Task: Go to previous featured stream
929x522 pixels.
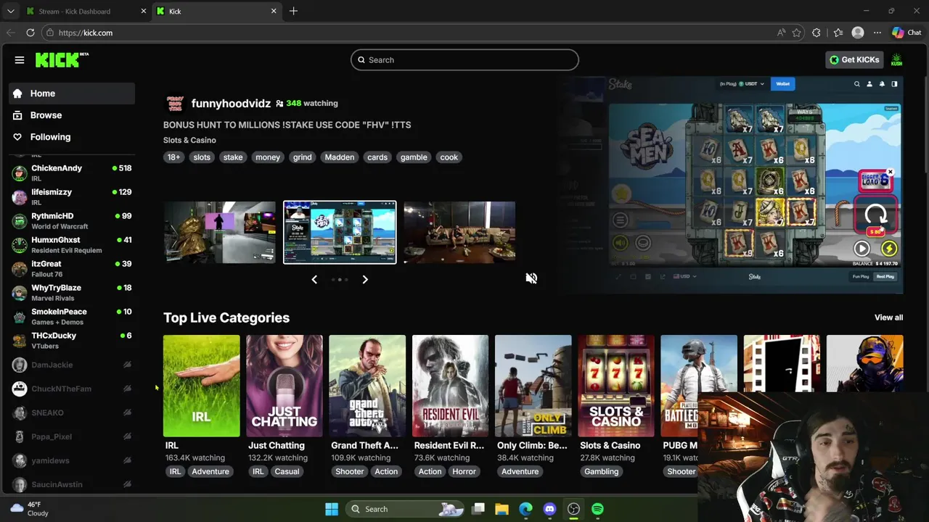Action: [x=314, y=279]
